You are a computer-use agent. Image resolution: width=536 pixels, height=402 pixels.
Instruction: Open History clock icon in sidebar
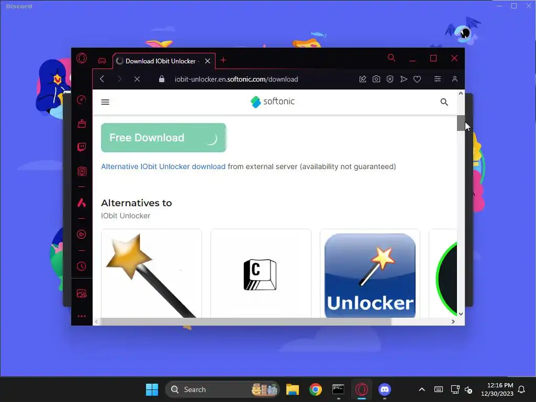[81, 266]
